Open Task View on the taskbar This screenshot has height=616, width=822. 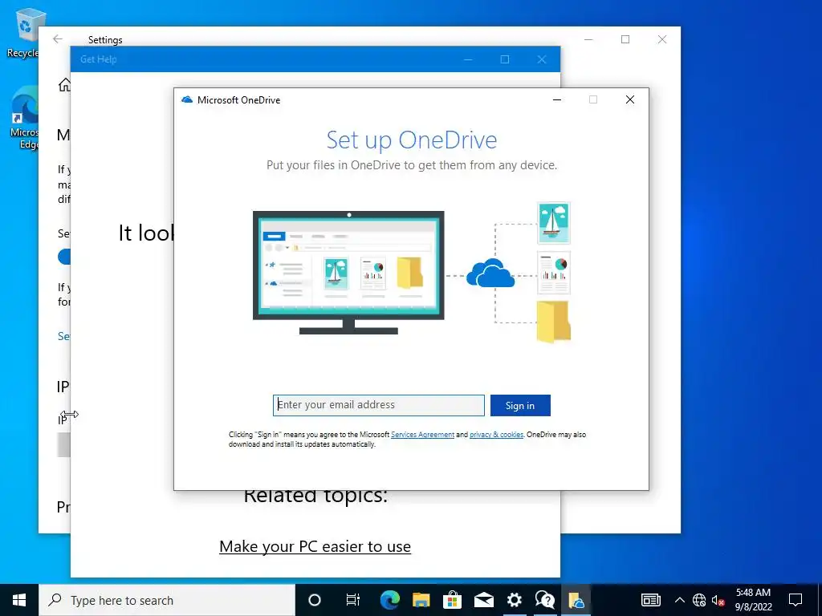tap(353, 600)
